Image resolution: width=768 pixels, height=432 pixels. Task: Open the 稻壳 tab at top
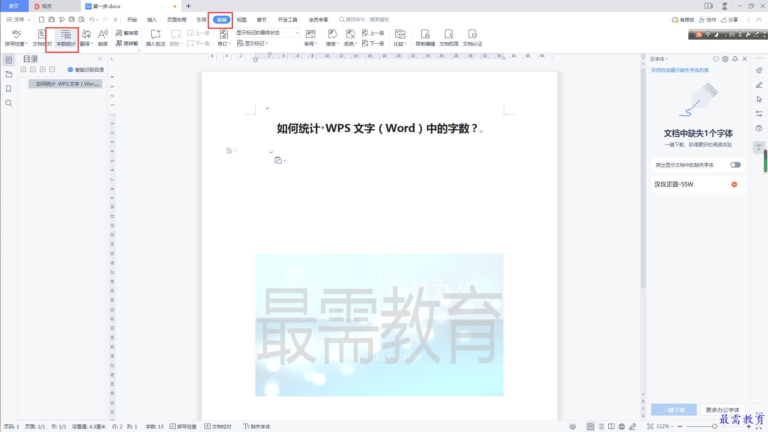point(54,6)
